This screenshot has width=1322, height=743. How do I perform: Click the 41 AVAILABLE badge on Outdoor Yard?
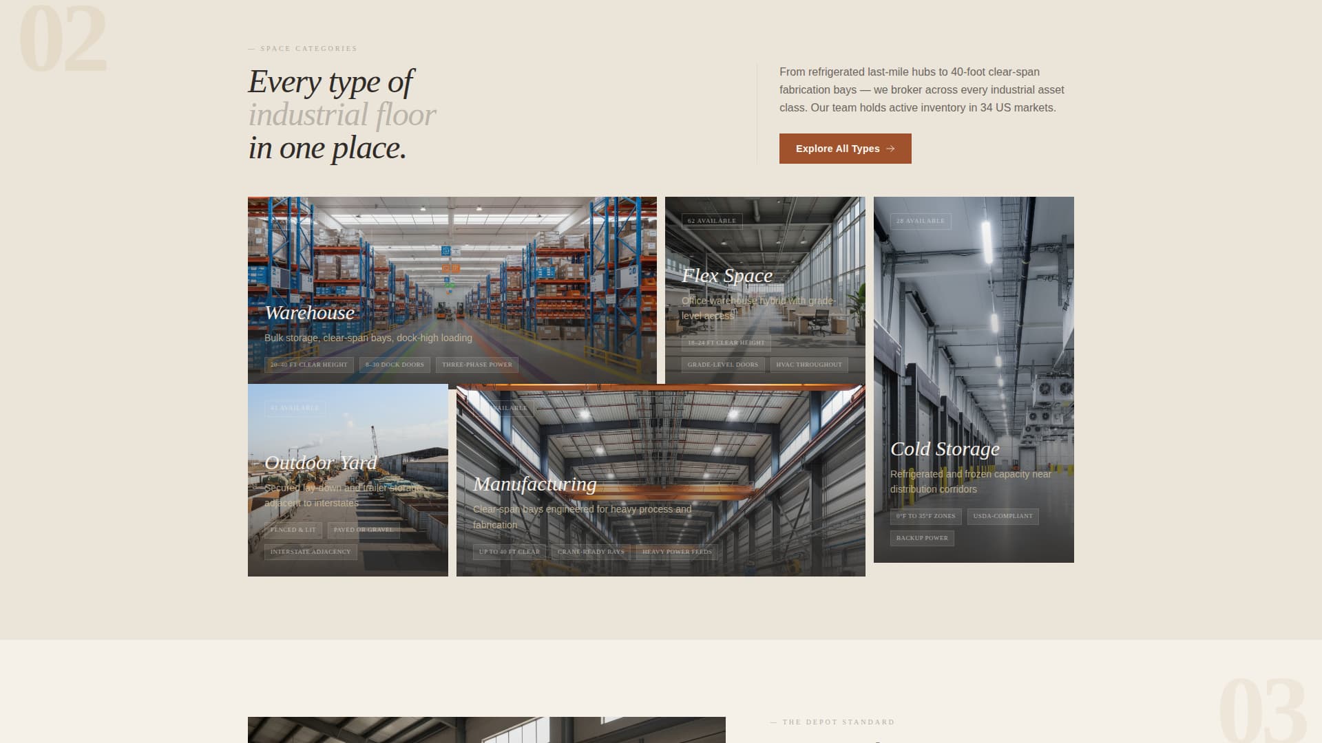295,408
